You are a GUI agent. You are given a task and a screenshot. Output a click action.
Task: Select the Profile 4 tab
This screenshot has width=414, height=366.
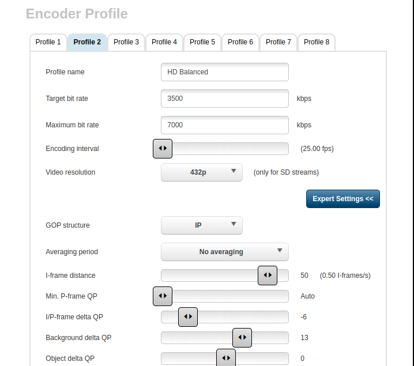click(x=164, y=42)
